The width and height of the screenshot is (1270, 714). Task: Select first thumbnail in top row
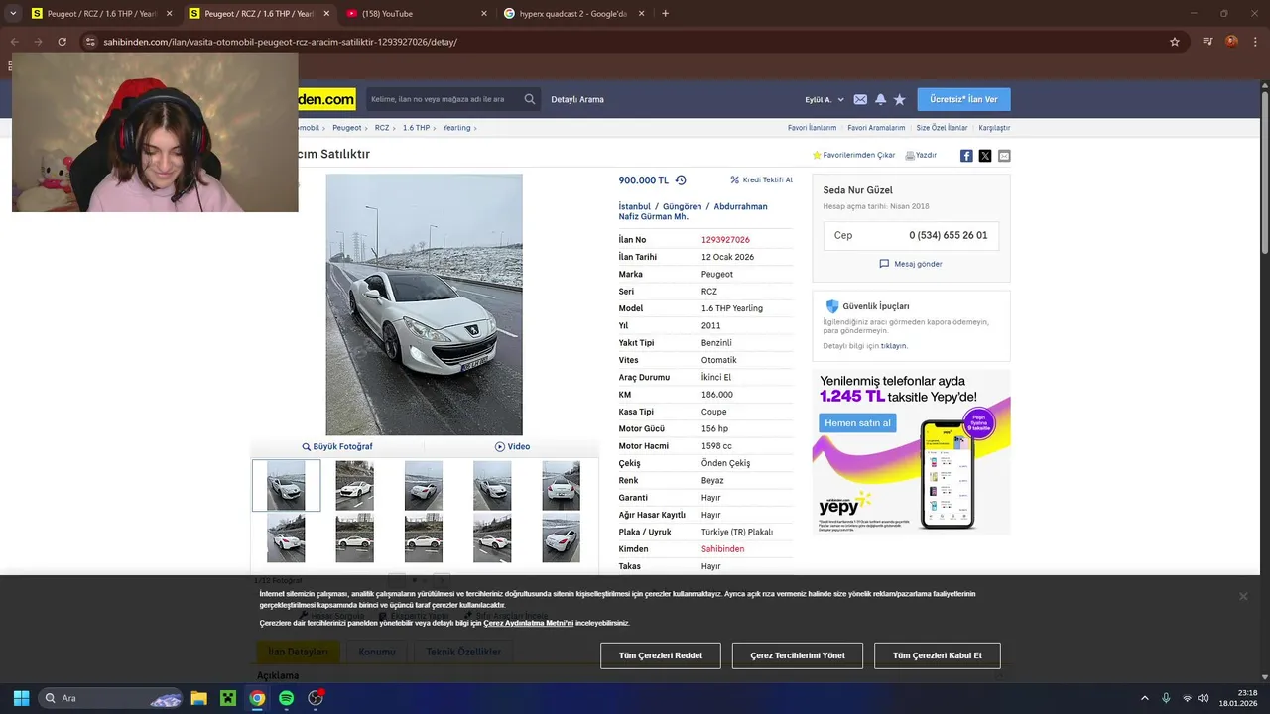click(286, 486)
